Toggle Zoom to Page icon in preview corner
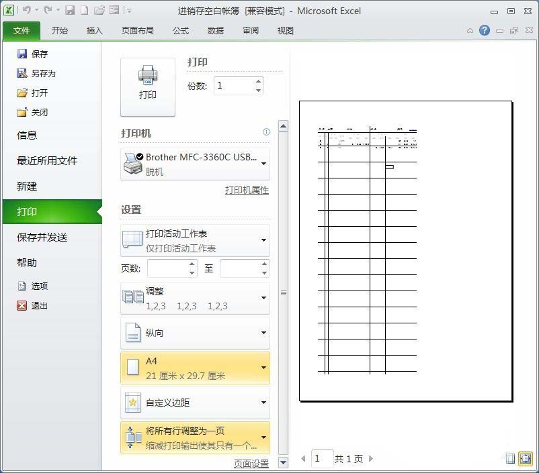This screenshot has height=473, width=539. (526, 458)
